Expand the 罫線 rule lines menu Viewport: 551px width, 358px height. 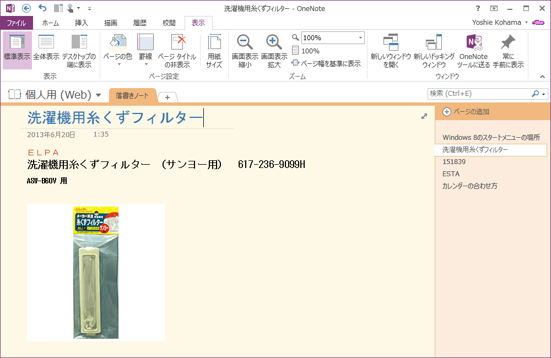click(x=145, y=50)
